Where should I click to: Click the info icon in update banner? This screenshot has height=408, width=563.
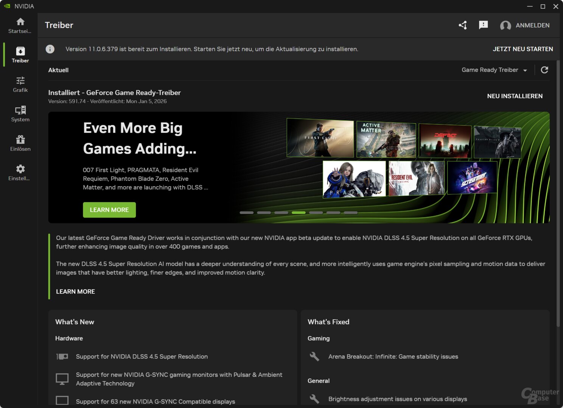click(50, 49)
